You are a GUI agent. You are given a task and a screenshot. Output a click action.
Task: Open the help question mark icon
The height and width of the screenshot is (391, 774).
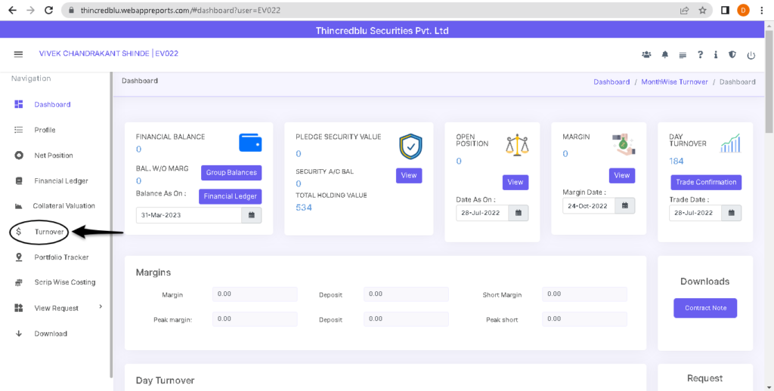tap(700, 55)
